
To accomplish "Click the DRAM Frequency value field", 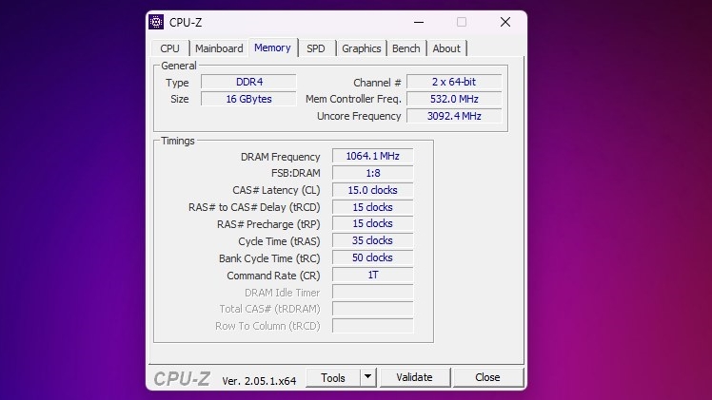I will (372, 157).
